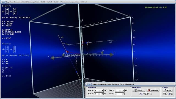176x99 pixels.
Task: Click the Rot. X slider thumb
Action: 100,90
